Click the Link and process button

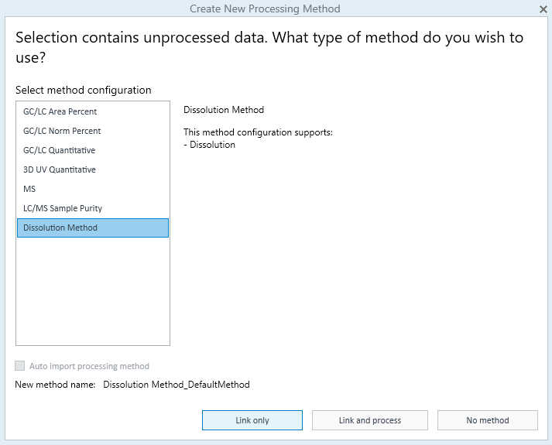370,420
